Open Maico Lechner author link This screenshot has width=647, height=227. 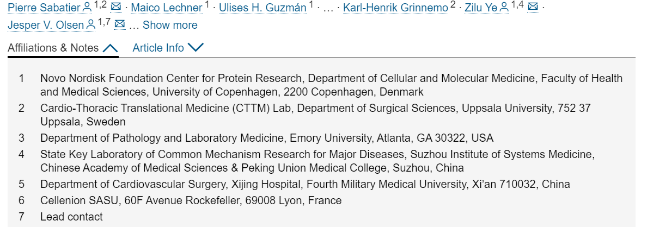167,8
